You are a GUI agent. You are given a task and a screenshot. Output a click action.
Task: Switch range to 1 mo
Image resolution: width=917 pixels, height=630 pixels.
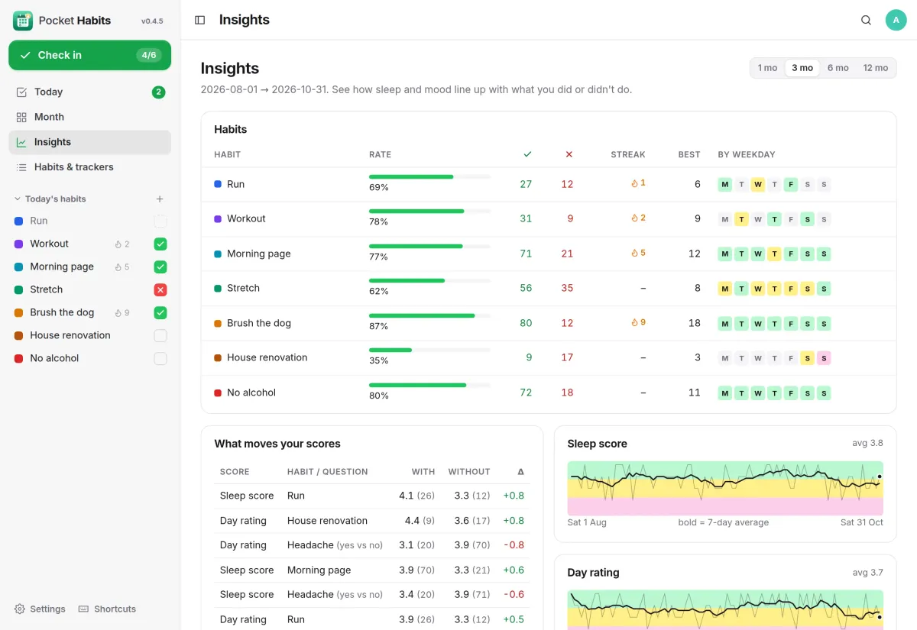(767, 68)
